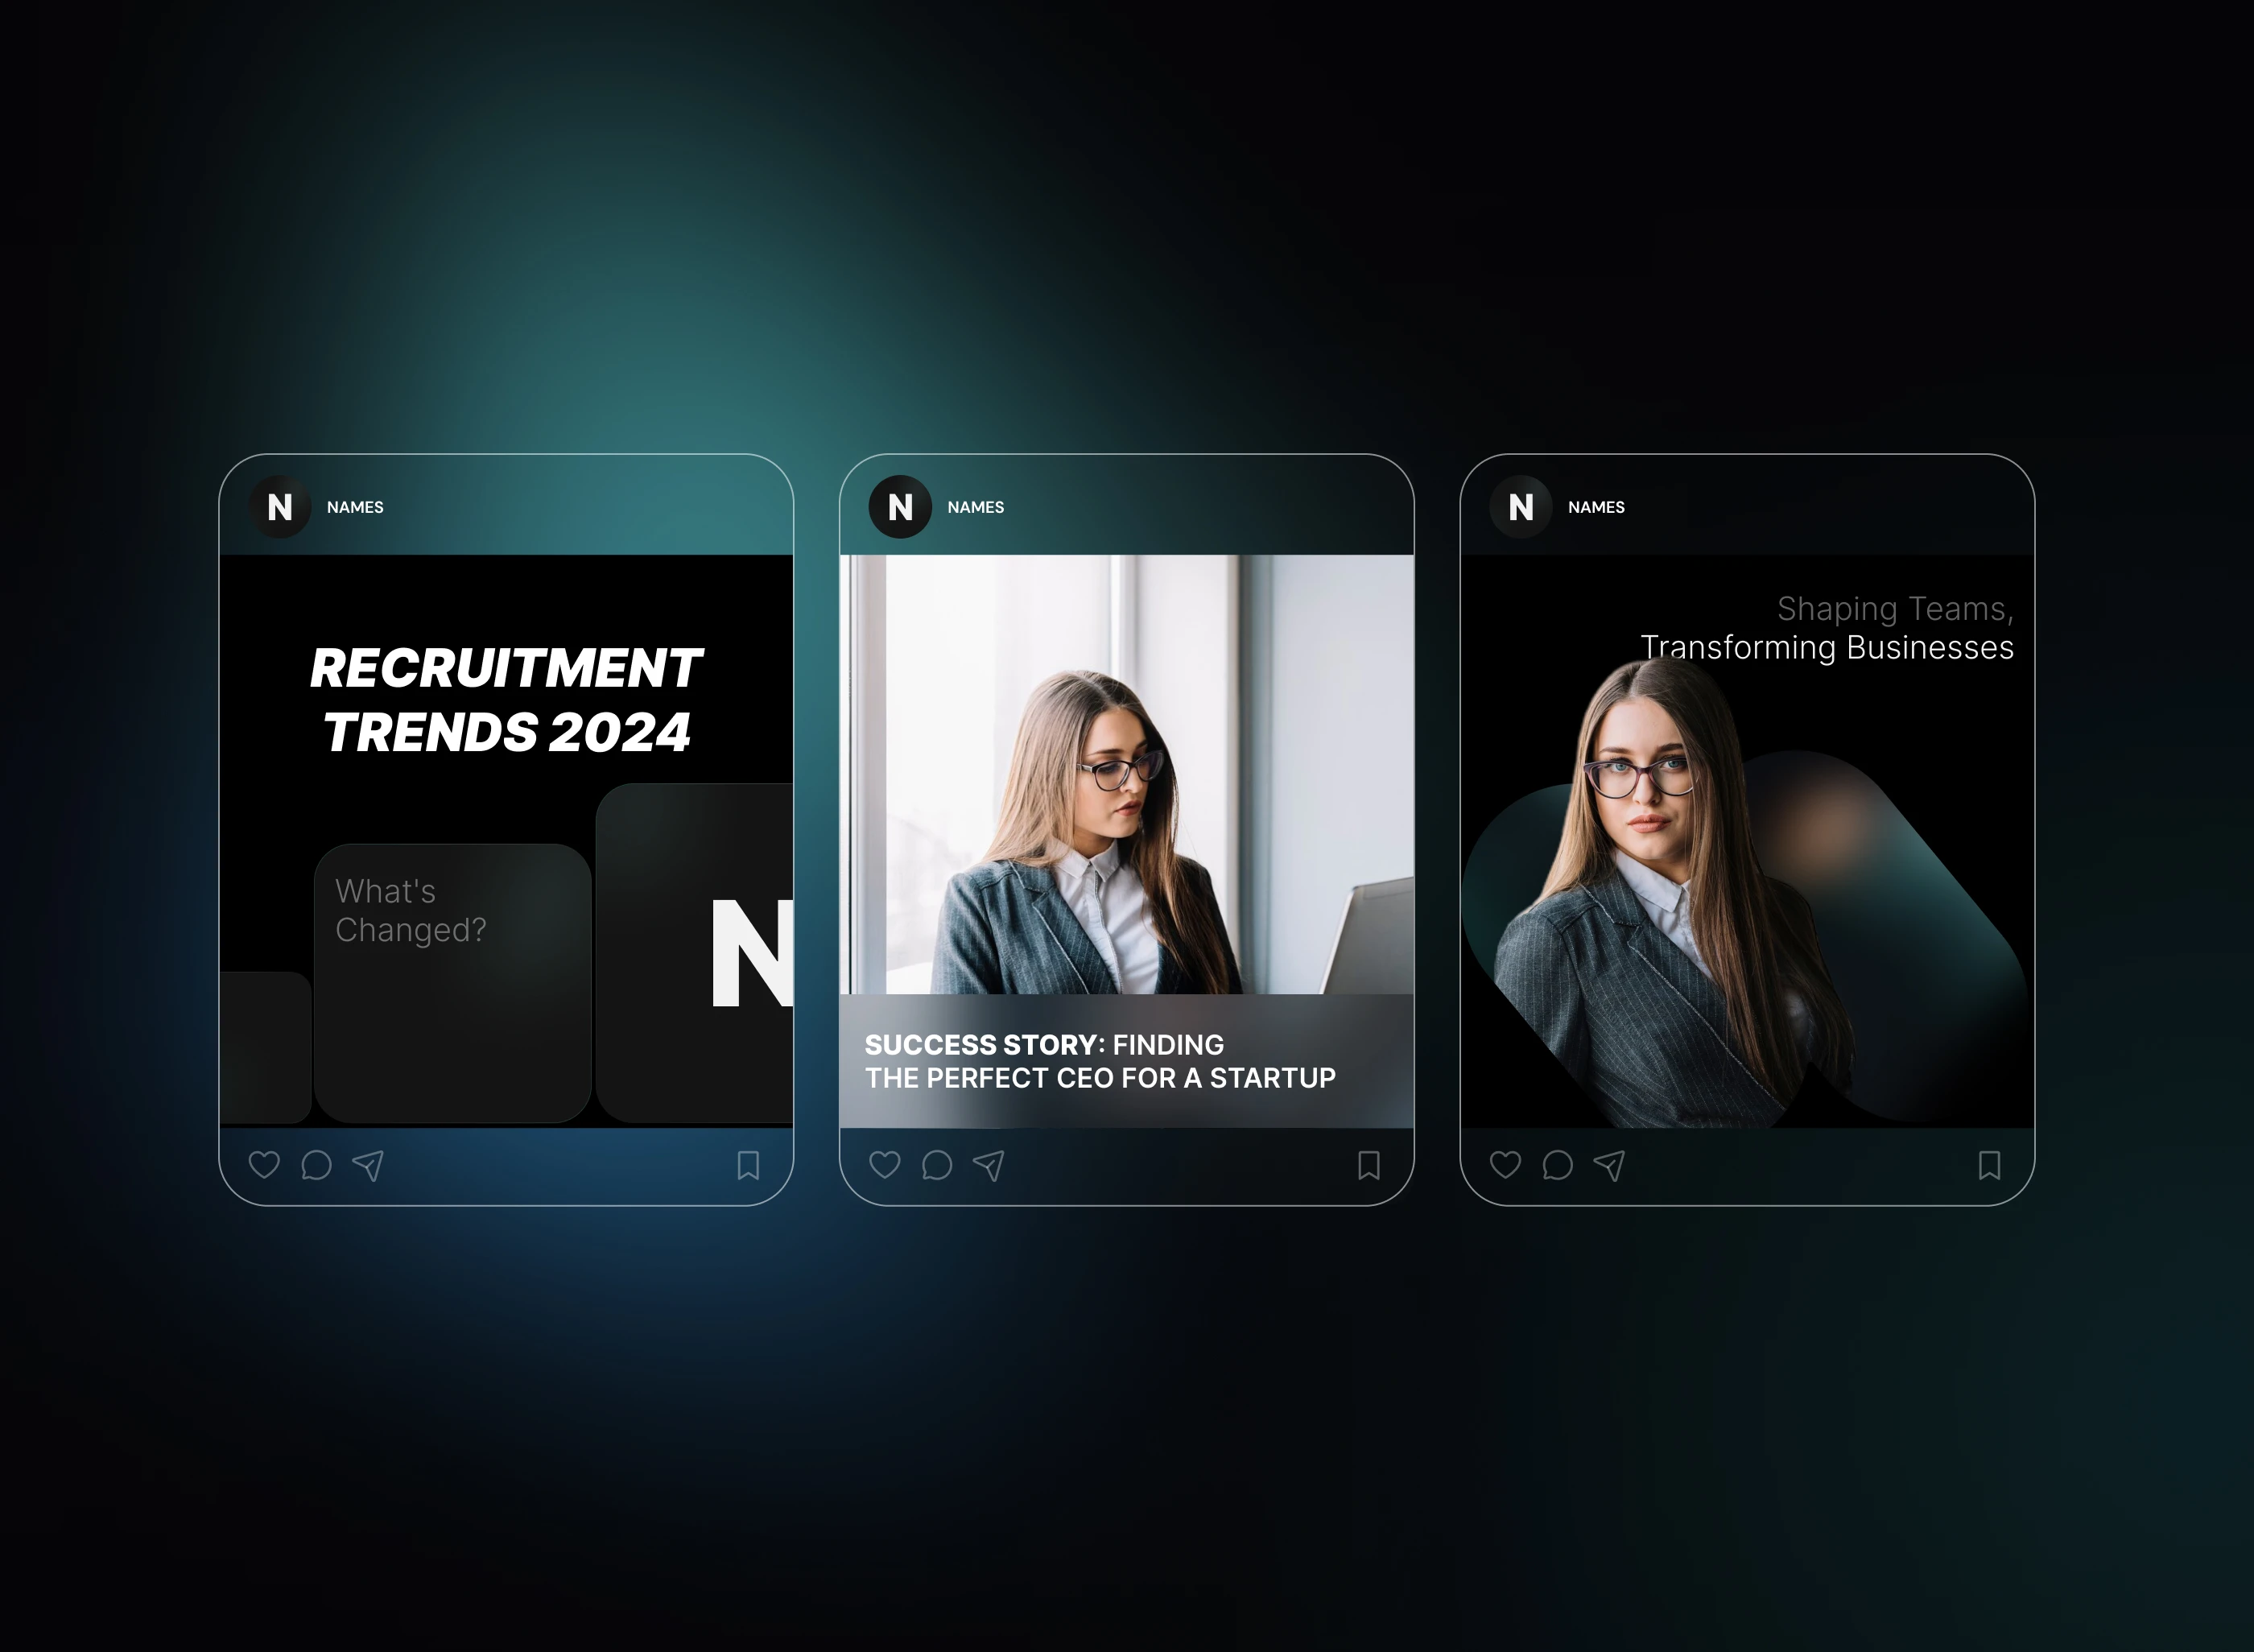Select the "What's Changed?" card
Image resolution: width=2254 pixels, height=1652 pixels.
(x=453, y=983)
